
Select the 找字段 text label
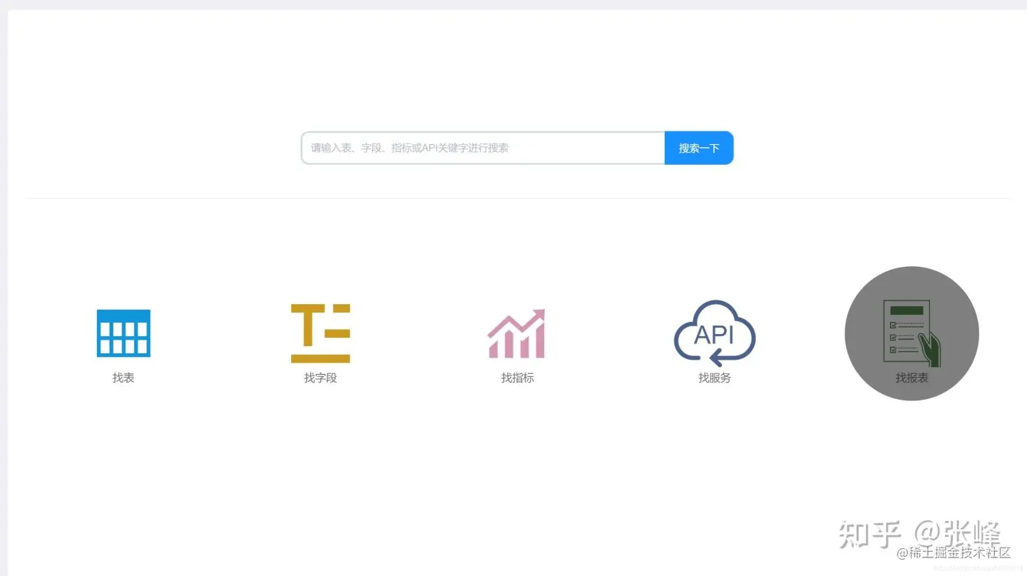point(320,378)
